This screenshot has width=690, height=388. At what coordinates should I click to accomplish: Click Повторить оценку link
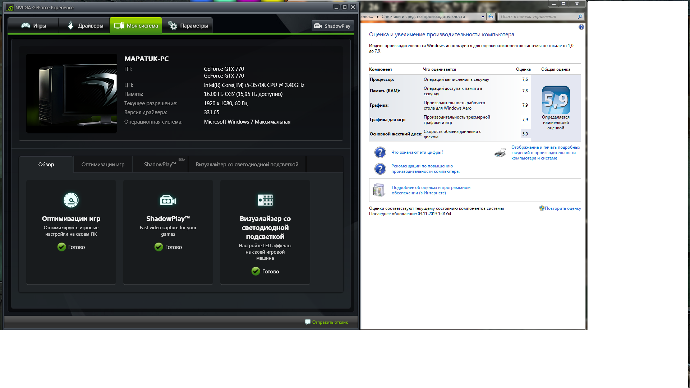coord(562,208)
